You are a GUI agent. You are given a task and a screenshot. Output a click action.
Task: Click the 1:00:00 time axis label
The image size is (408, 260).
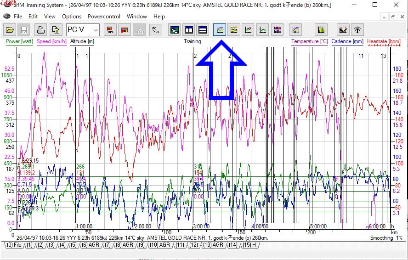[x=84, y=226]
